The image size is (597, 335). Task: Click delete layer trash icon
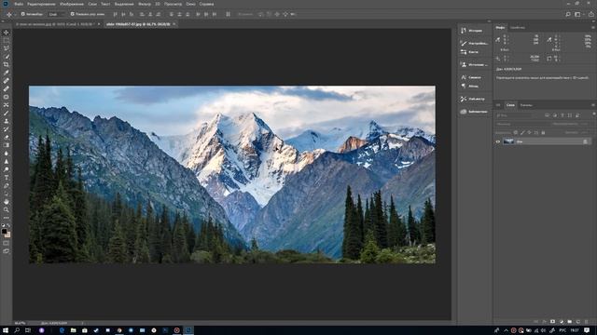tap(587, 322)
